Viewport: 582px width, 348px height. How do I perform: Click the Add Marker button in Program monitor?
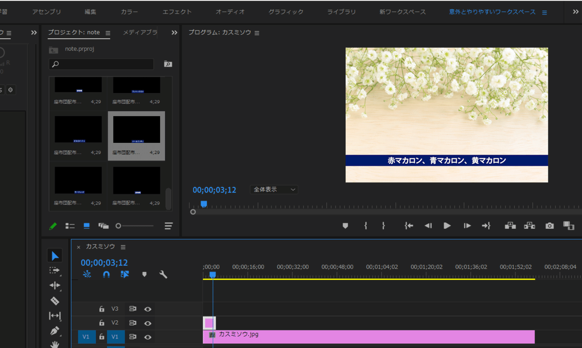click(x=345, y=226)
